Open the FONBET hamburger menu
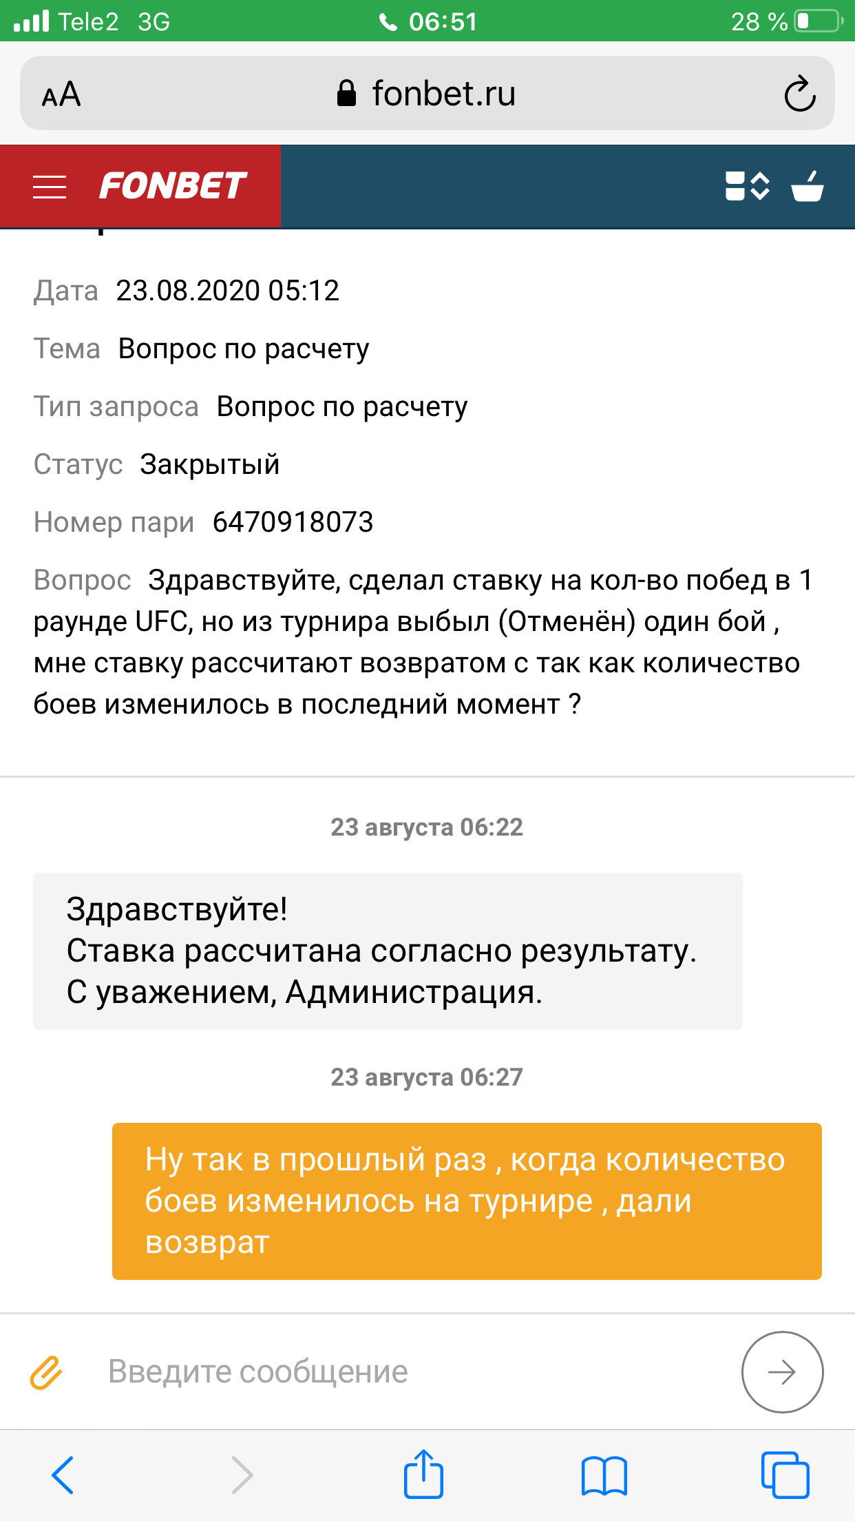Screen dimensions: 855x1521 click(x=50, y=187)
